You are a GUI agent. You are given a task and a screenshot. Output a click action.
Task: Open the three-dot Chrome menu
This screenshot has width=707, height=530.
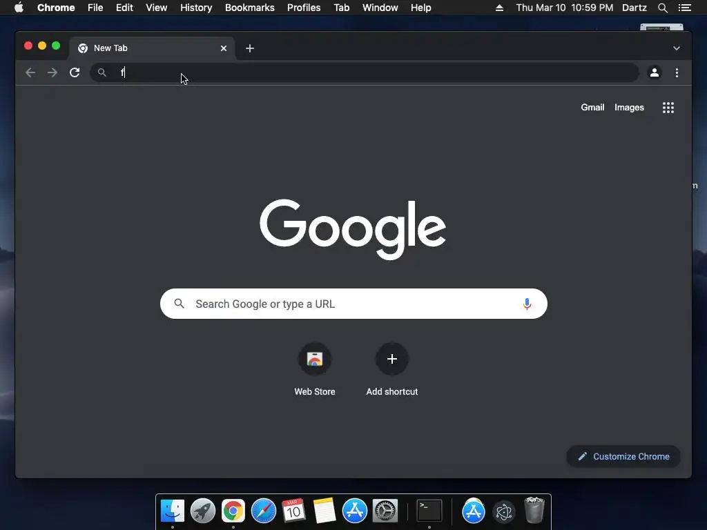677,72
